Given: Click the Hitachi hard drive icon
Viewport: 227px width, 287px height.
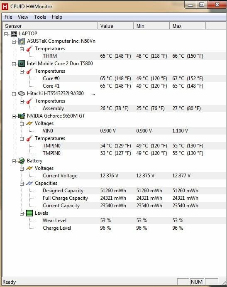Looking at the screenshot, I should pos(22,93).
